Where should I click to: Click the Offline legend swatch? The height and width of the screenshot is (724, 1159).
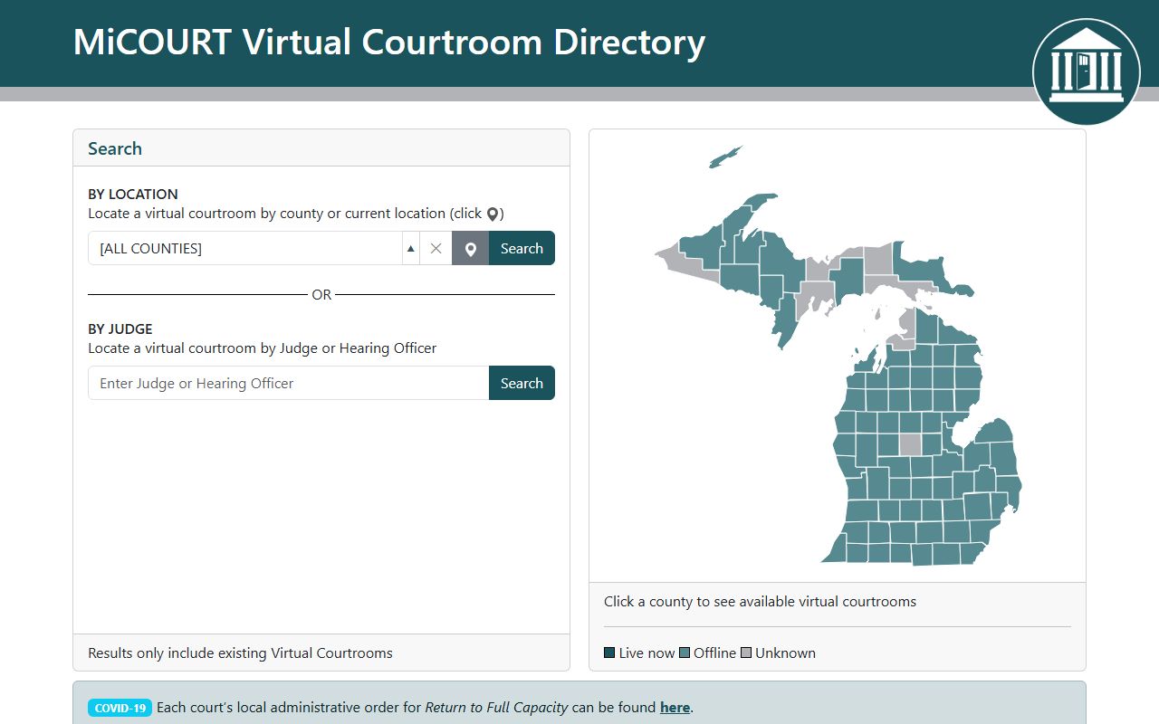point(685,653)
